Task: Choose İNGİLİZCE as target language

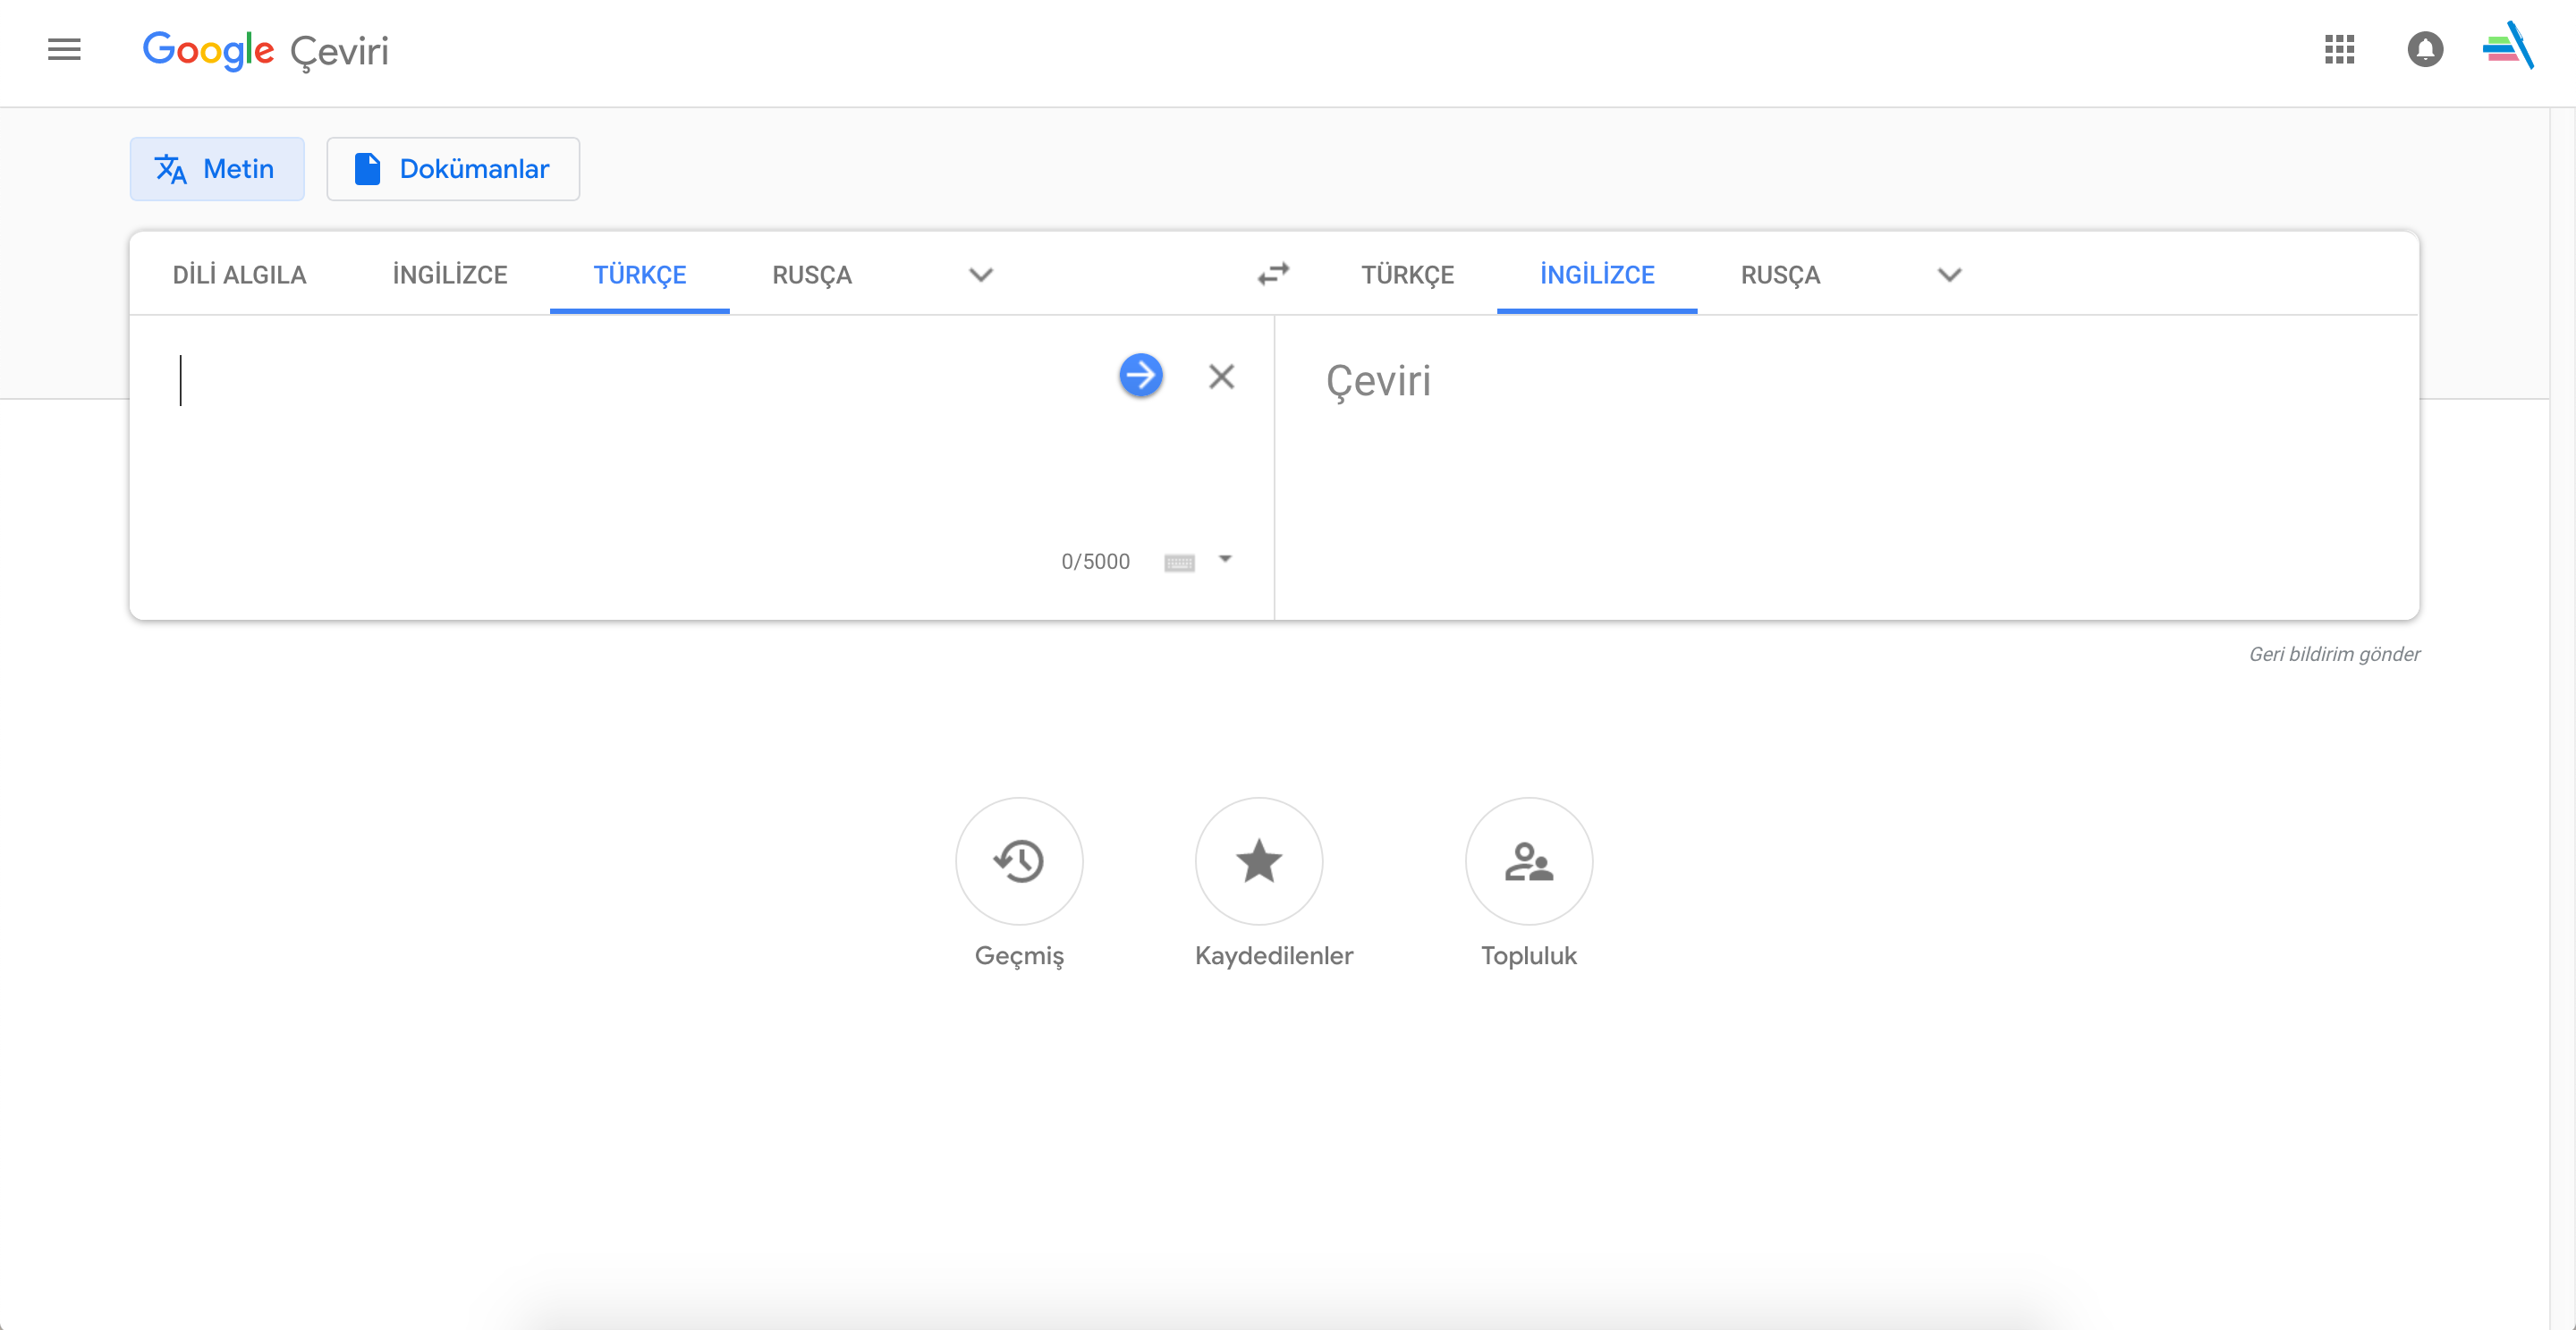Action: click(x=1597, y=275)
